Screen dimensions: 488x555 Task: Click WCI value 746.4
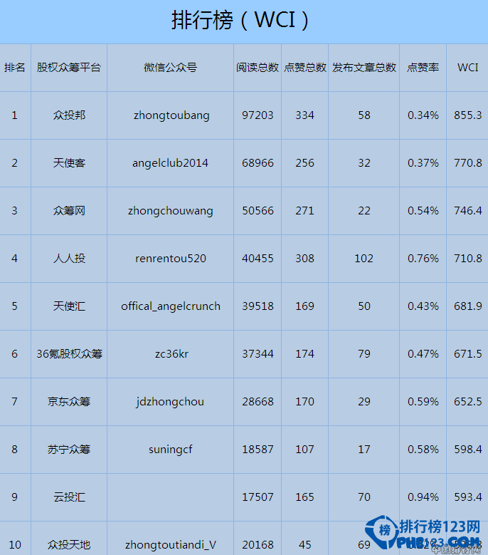click(468, 211)
